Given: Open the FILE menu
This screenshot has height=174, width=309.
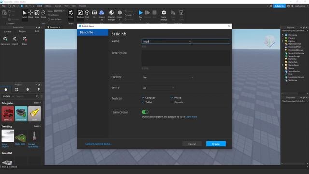Looking at the screenshot, I should [4, 6].
